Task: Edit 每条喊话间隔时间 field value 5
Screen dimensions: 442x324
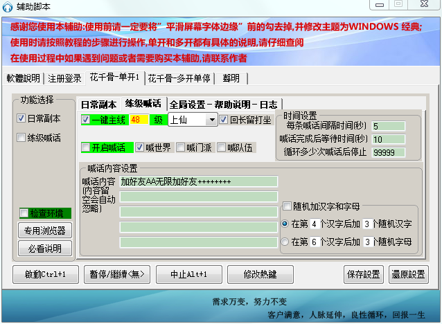Action: [389, 126]
